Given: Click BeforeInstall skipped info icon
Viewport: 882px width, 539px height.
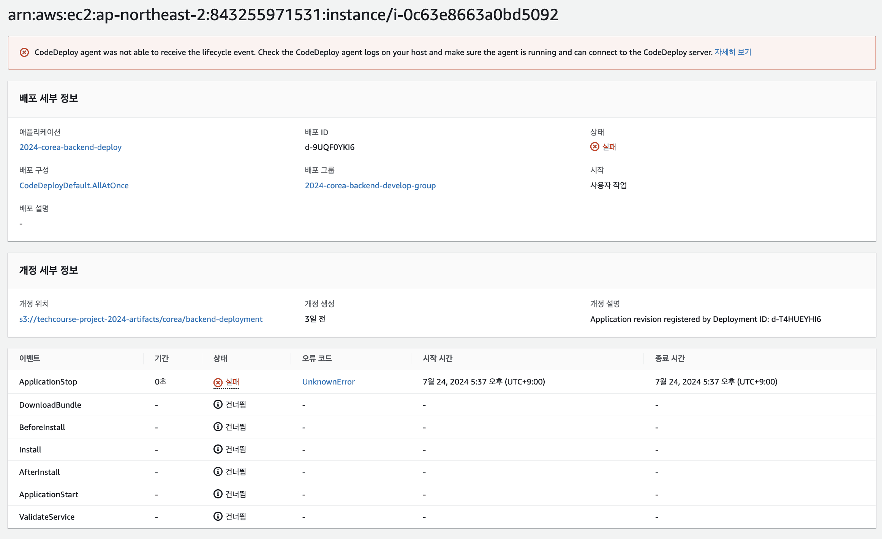Looking at the screenshot, I should [x=218, y=427].
